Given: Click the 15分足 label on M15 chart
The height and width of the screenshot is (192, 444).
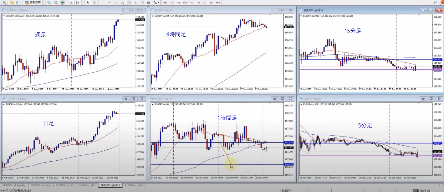Looking at the screenshot, I should point(352,31).
